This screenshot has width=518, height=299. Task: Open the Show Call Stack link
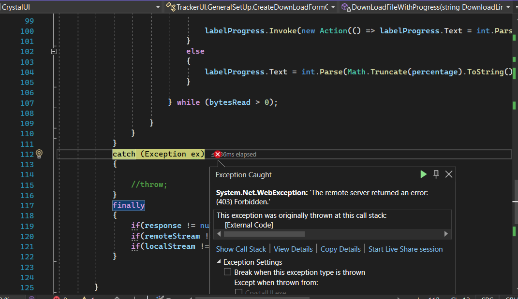[x=241, y=249]
